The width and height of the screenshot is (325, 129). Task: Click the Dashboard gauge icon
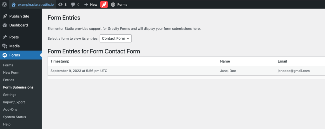[x=5, y=25]
